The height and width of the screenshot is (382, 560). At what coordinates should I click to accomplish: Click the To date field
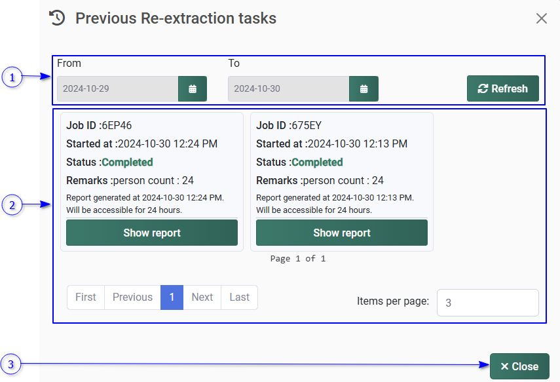(288, 89)
